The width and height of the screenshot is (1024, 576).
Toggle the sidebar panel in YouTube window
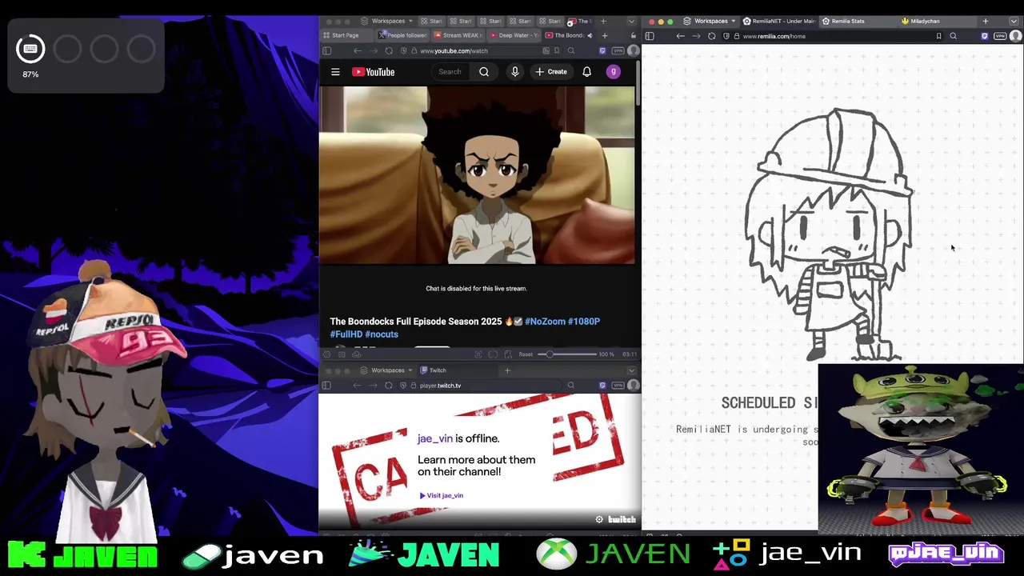(326, 50)
